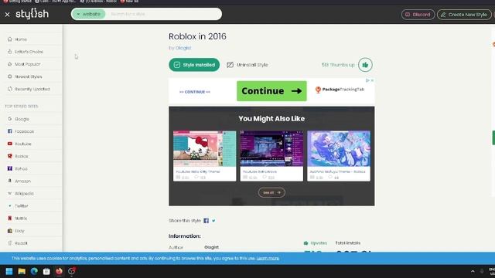Click the Upvotes thumbs icon in Information
The height and width of the screenshot is (278, 495).
[306, 243]
